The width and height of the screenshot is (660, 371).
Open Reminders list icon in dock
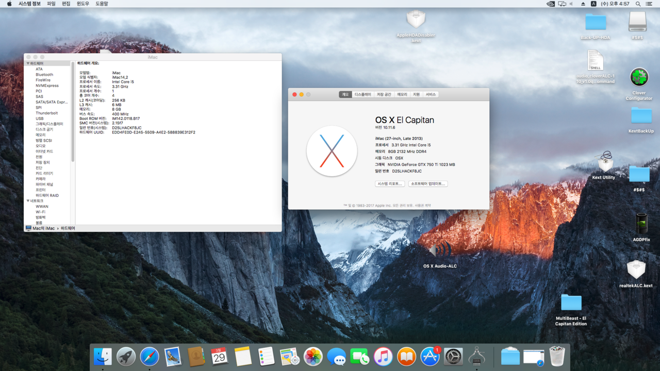tap(266, 357)
